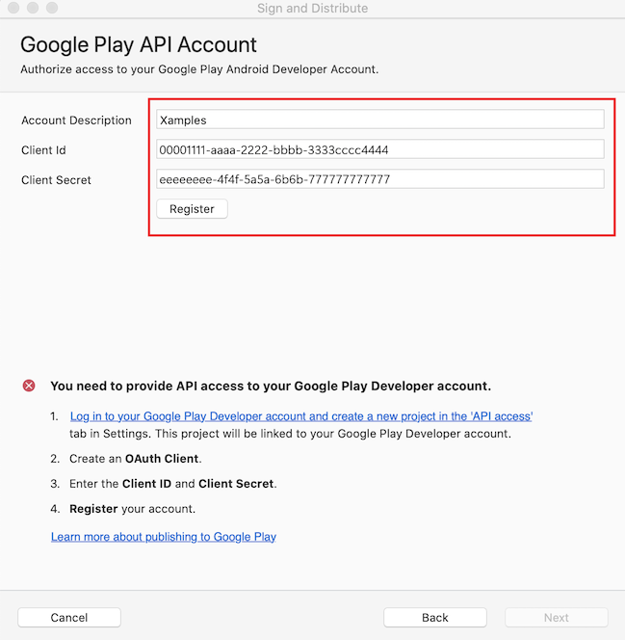The image size is (625, 640).
Task: Click the 'Authorize access to your Google Play' subtitle
Action: [x=199, y=69]
